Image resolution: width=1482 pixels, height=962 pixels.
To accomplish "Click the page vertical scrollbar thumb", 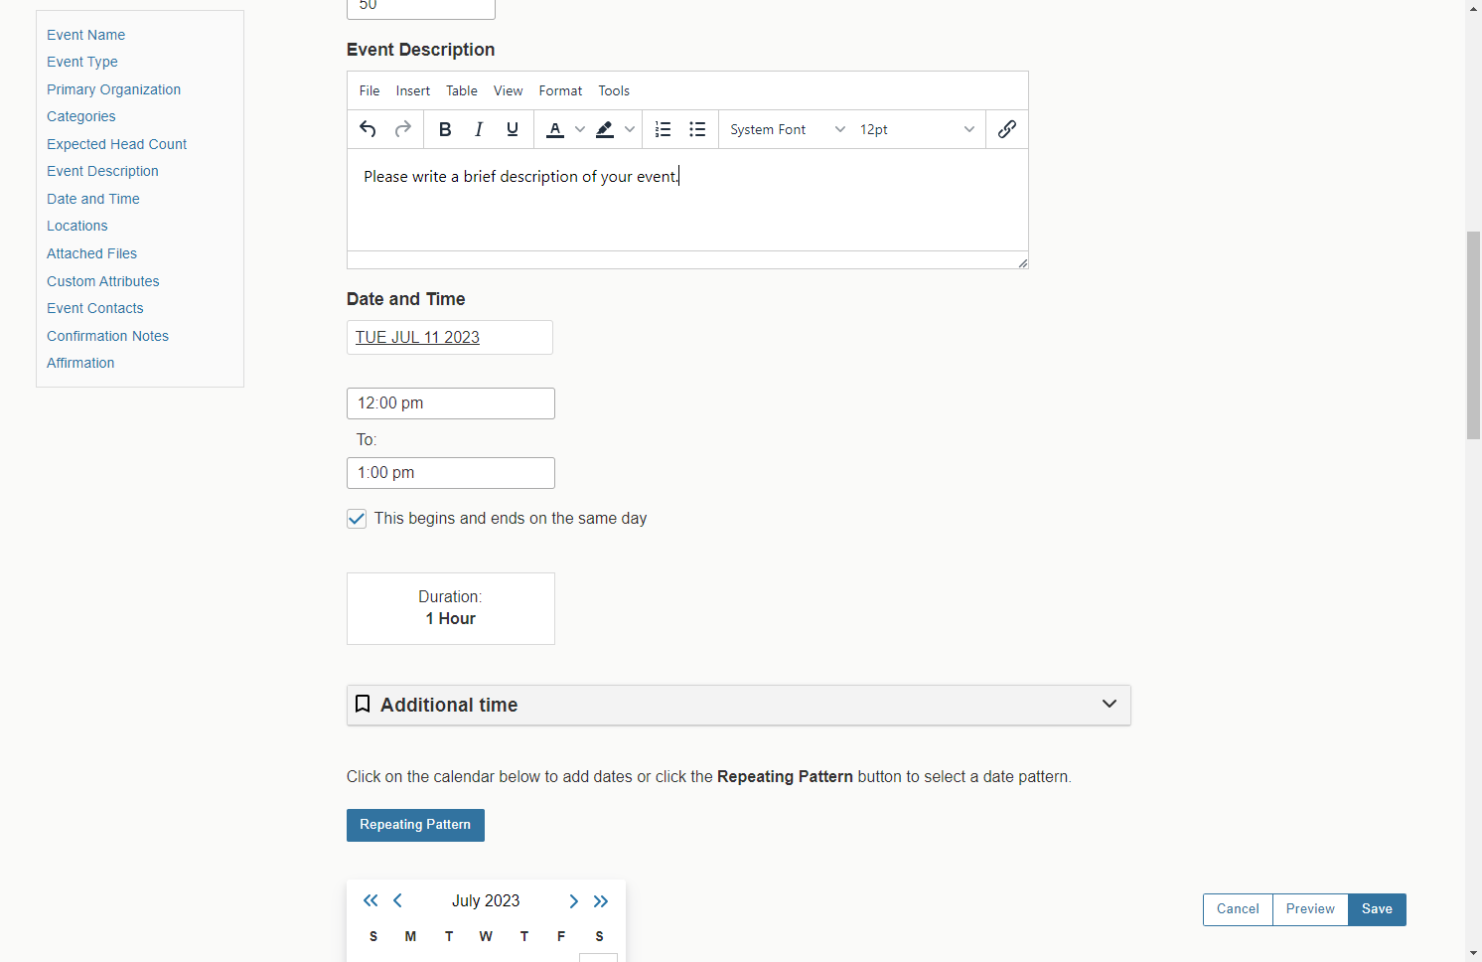I will click(x=1473, y=335).
